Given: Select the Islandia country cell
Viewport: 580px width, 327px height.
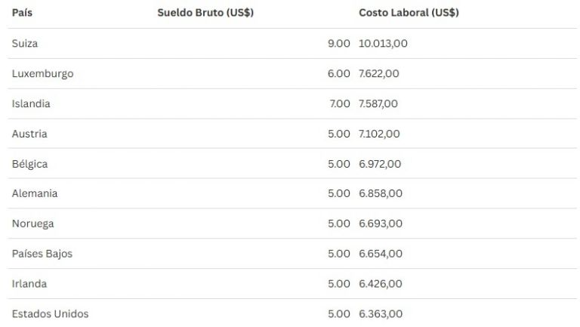Looking at the screenshot, I should pyautogui.click(x=31, y=103).
